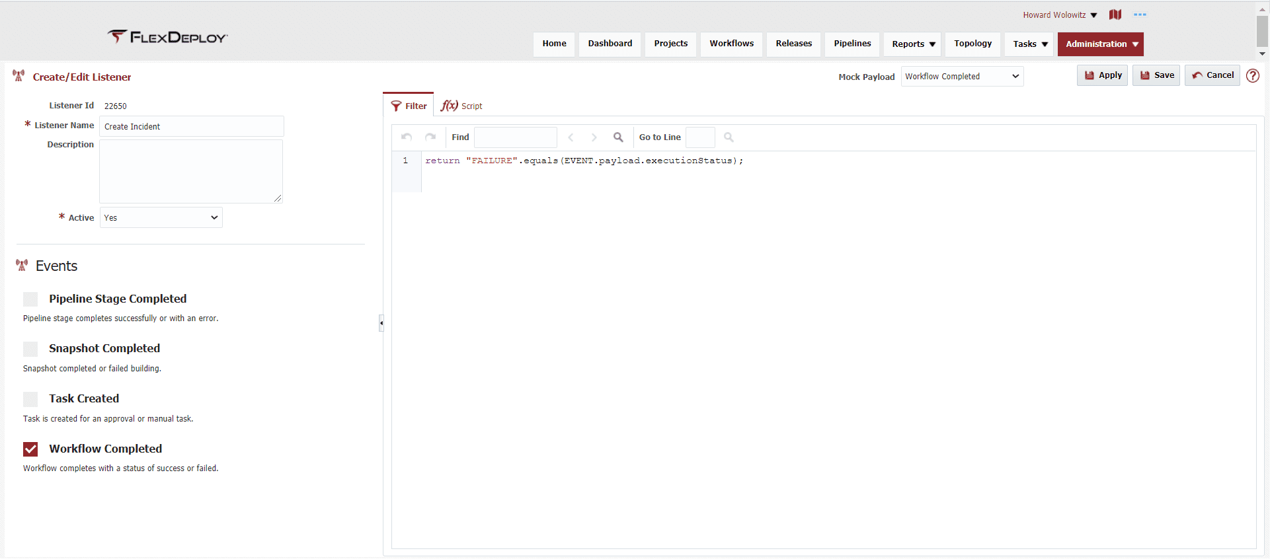Click the help question mark icon
This screenshot has height=559, width=1270.
(1253, 75)
